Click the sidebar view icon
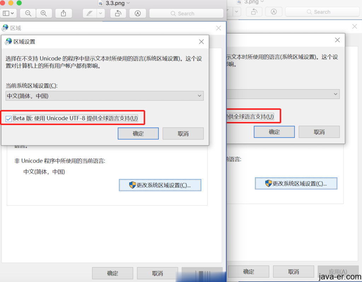Viewport: 362px width, 282px height. coord(6,13)
